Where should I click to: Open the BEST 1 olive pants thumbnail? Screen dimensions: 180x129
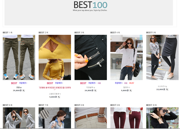(x=19, y=57)
